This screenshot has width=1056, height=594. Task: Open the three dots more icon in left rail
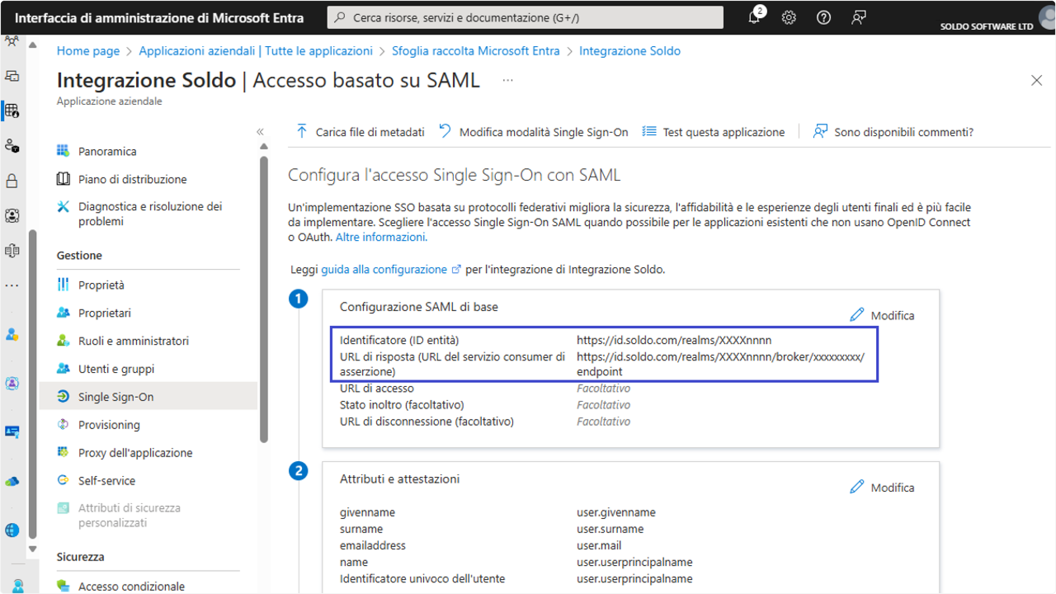click(x=12, y=285)
